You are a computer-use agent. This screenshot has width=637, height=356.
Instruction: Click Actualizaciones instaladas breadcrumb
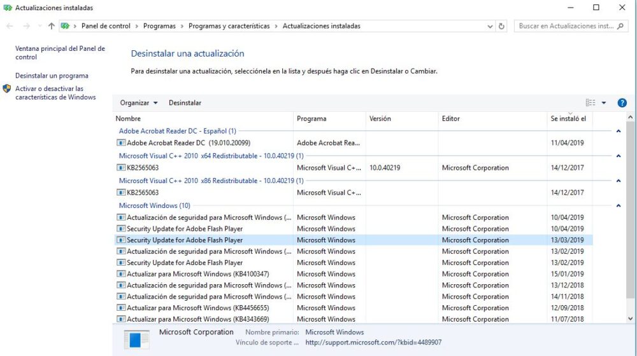[x=321, y=26]
